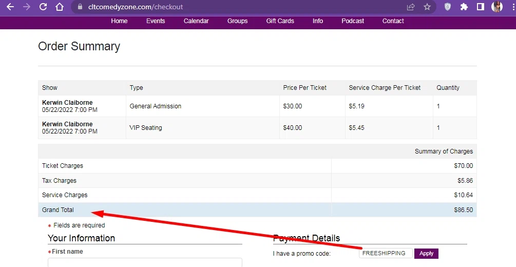Screen dimensions: 516x267
Task: Click the Ticket Charges row label
Action: 63,166
